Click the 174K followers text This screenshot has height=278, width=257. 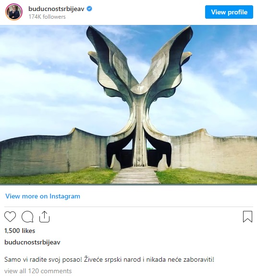click(47, 17)
